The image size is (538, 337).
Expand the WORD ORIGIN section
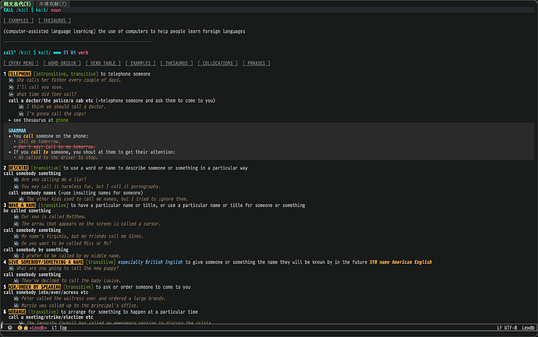(x=62, y=62)
